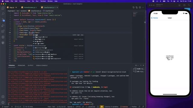Image resolution: width=193 pixels, height=108 pixels.
Task: Click the timeline history icon in editor toolbar
Action: (x=134, y=7)
